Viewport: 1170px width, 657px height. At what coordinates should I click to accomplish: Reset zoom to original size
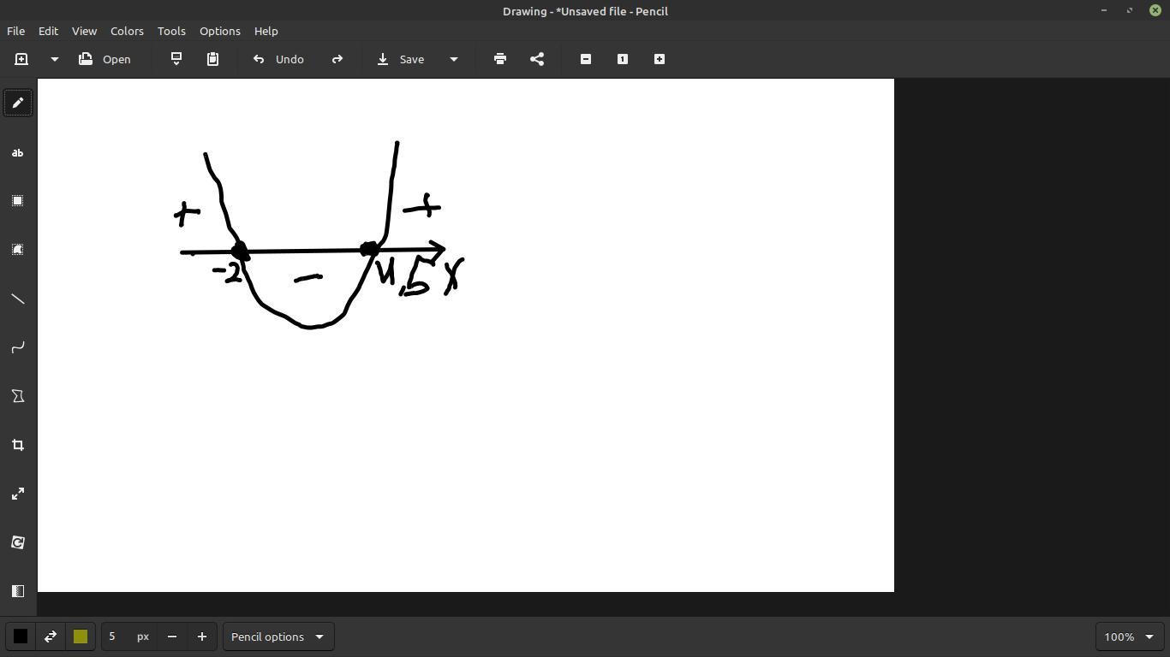(x=623, y=59)
